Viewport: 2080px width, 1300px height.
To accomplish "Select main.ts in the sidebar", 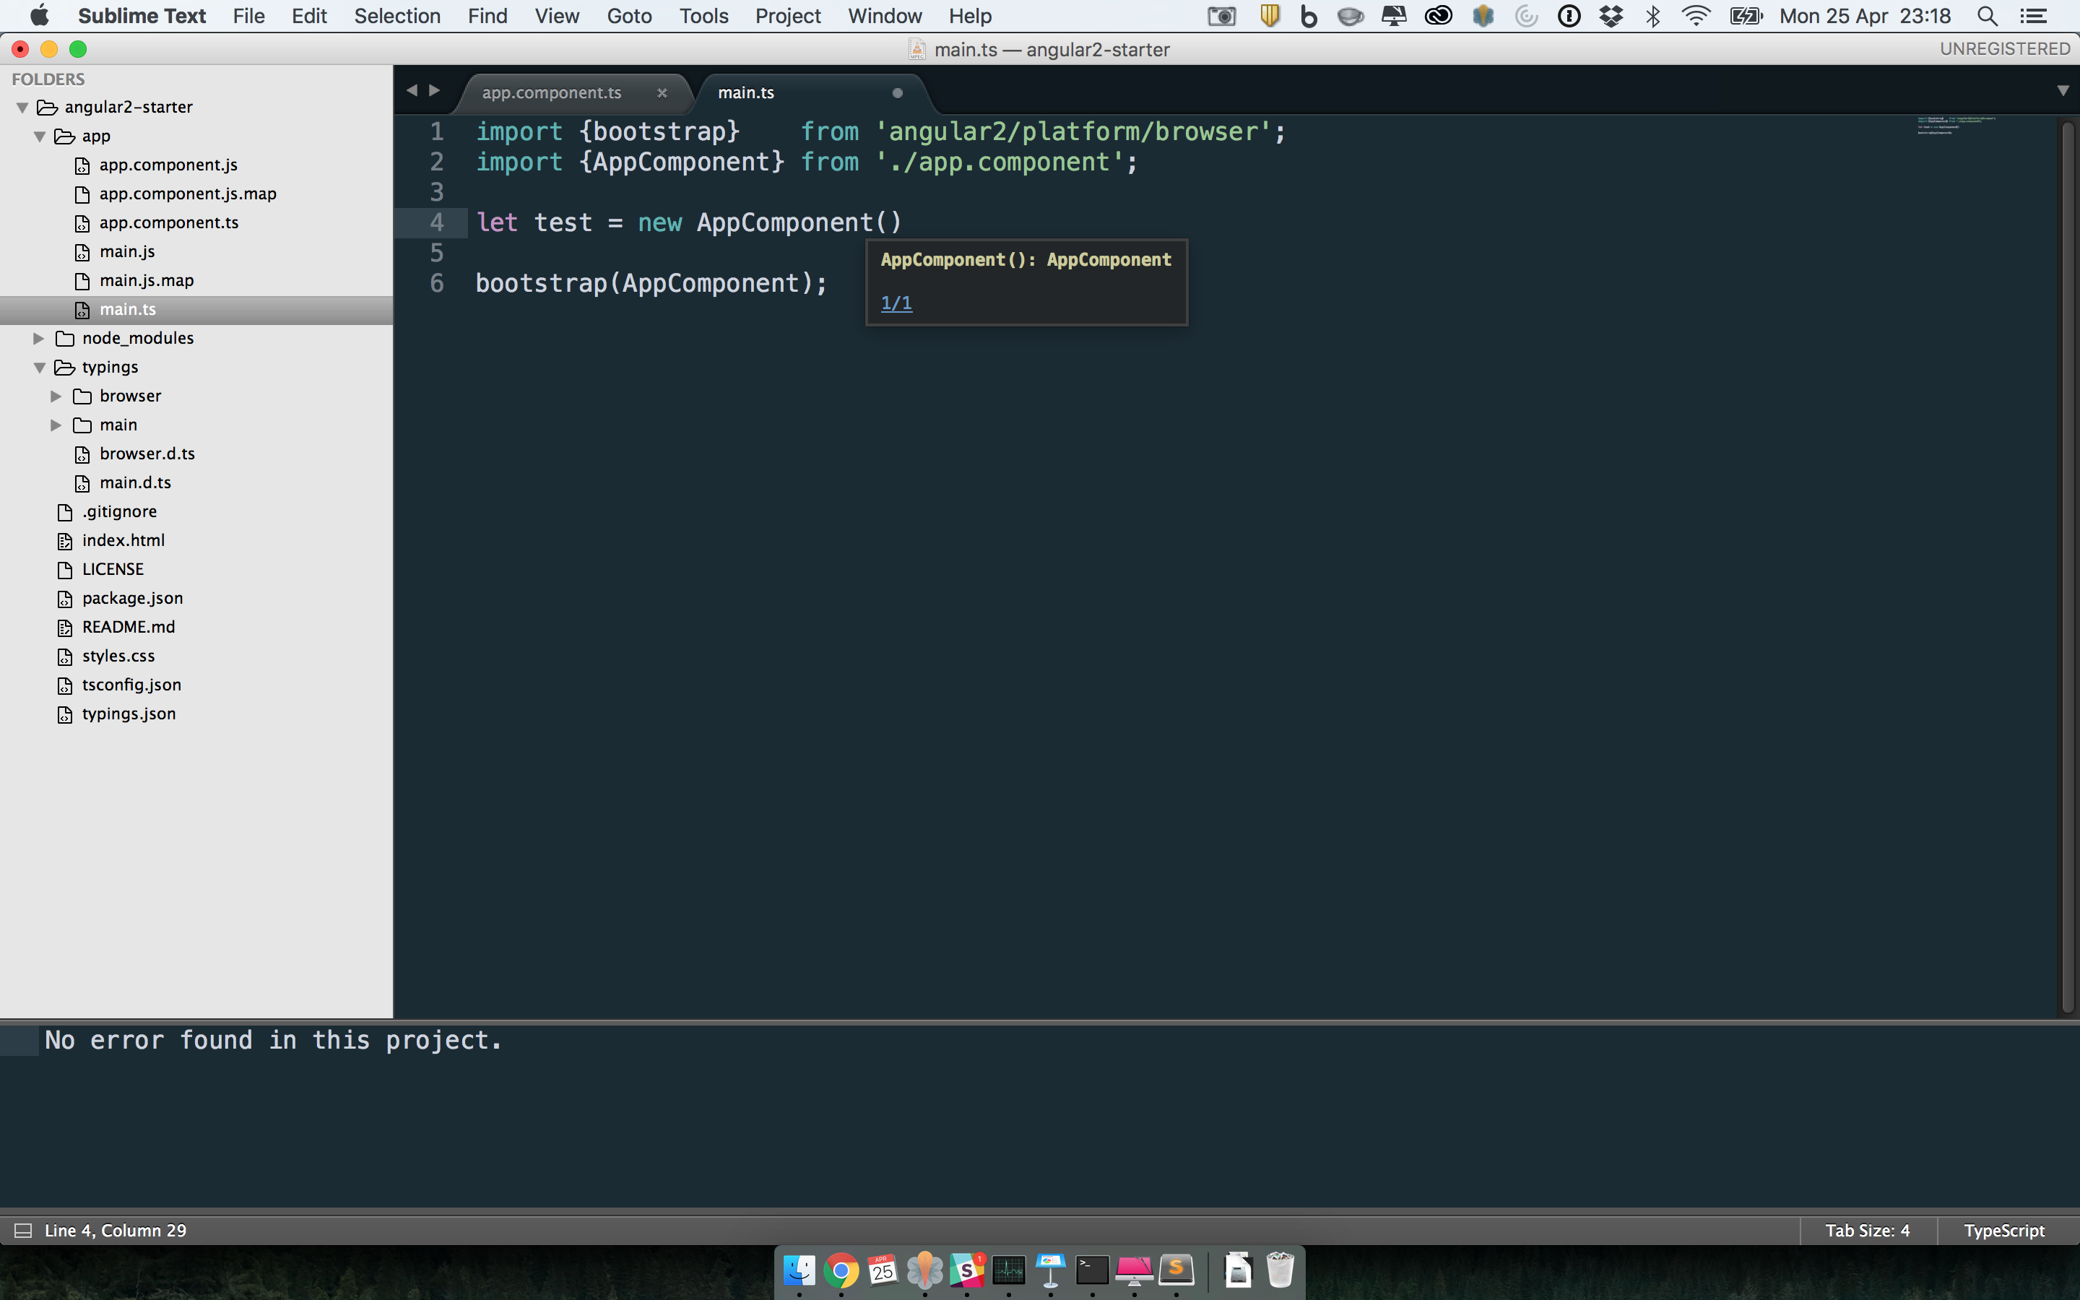I will point(127,310).
